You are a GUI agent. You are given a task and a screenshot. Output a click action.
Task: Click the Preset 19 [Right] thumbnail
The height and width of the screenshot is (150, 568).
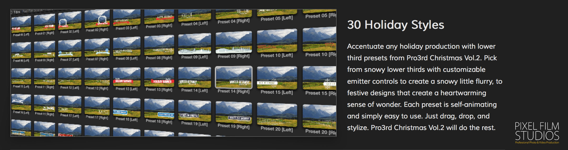click(233, 112)
